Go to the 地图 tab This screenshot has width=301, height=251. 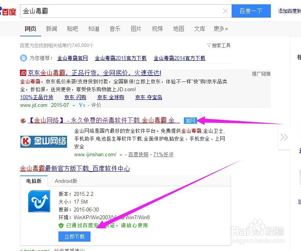[179, 29]
